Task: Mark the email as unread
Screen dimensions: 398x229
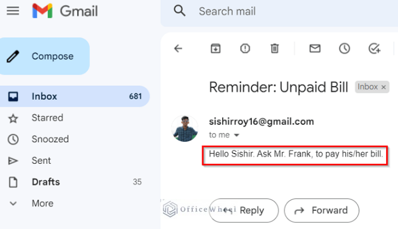Action: click(x=315, y=49)
